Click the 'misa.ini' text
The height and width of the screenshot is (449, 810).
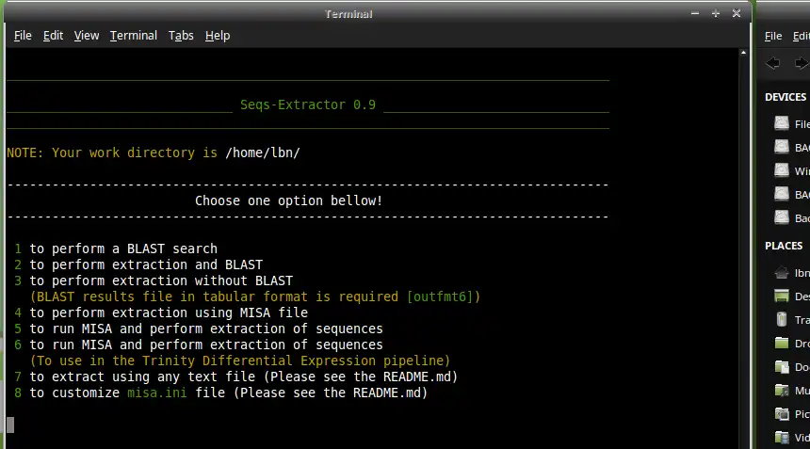pos(157,393)
